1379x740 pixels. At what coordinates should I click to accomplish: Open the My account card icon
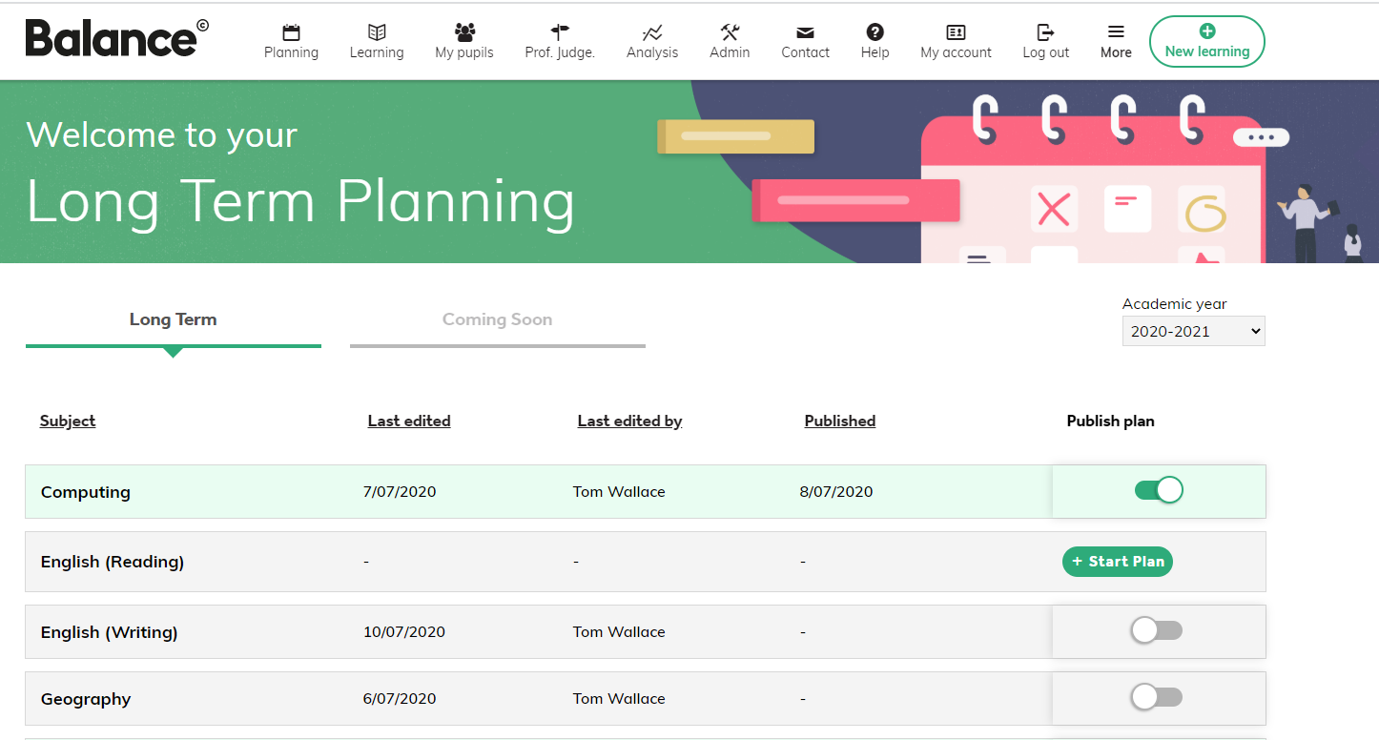tap(956, 32)
